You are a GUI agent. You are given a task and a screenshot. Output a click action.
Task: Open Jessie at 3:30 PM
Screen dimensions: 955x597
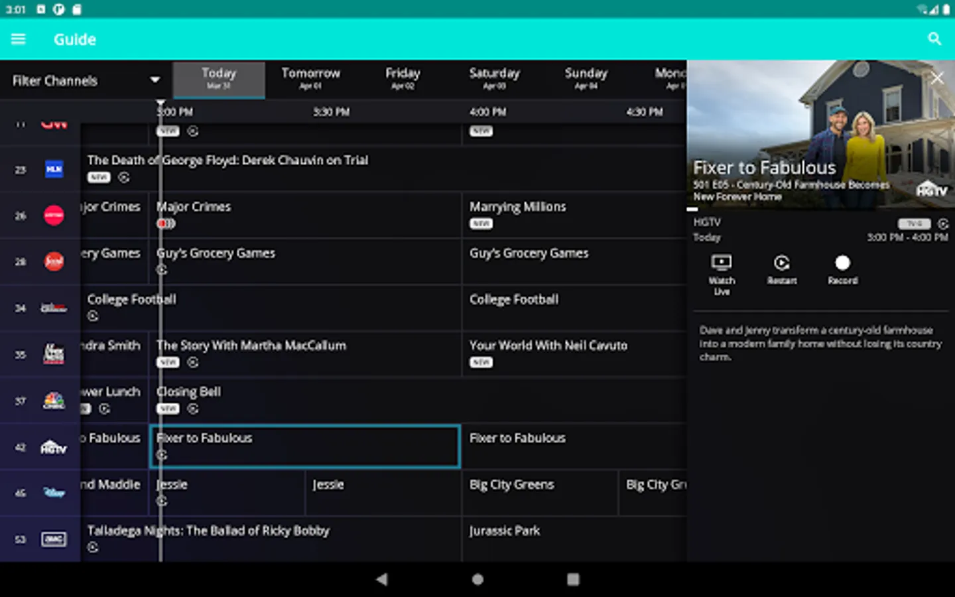383,493
